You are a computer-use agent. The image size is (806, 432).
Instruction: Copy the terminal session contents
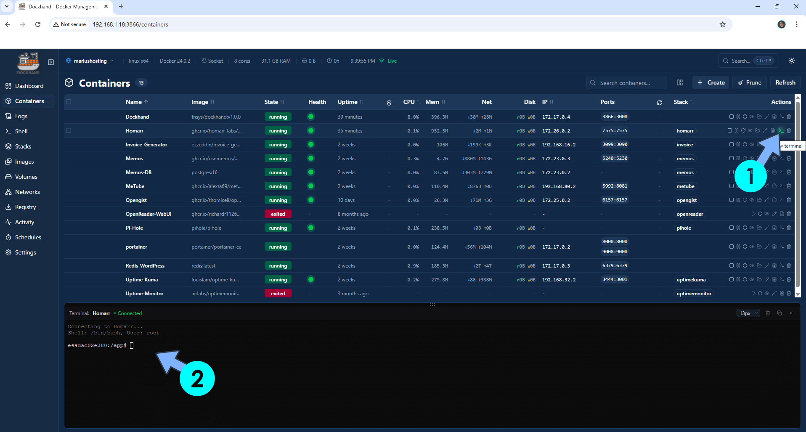(779, 313)
